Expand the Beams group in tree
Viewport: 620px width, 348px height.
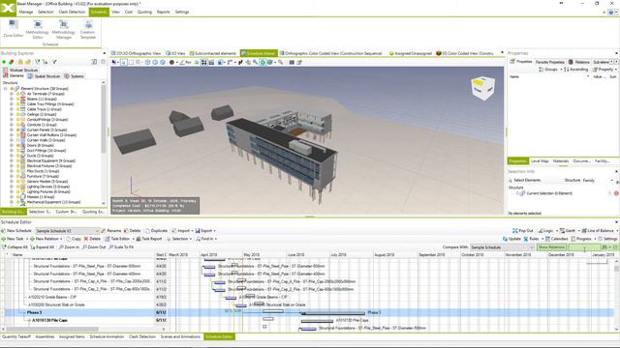pyautogui.click(x=12, y=99)
